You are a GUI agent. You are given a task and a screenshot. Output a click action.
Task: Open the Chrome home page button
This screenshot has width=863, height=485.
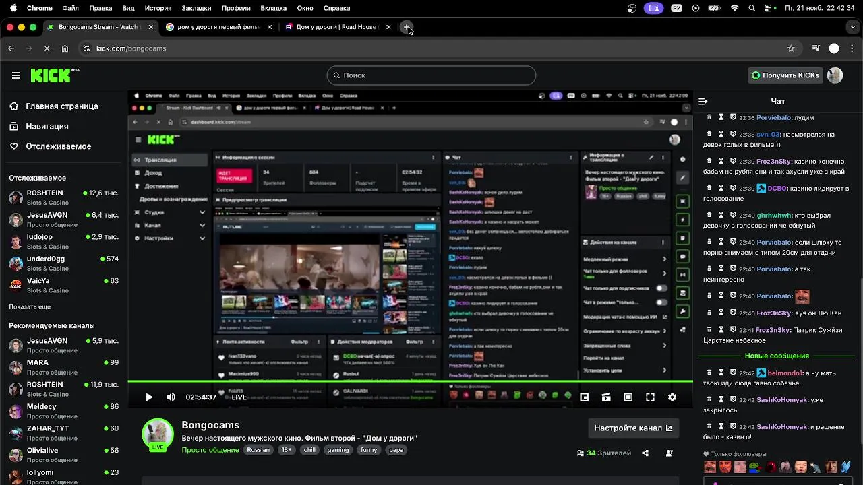65,48
